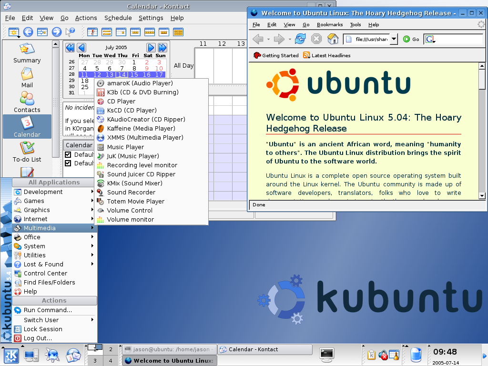The image size is (488, 366).
Task: Click Kontact sidebar scroll up arrow
Action: tap(55, 44)
